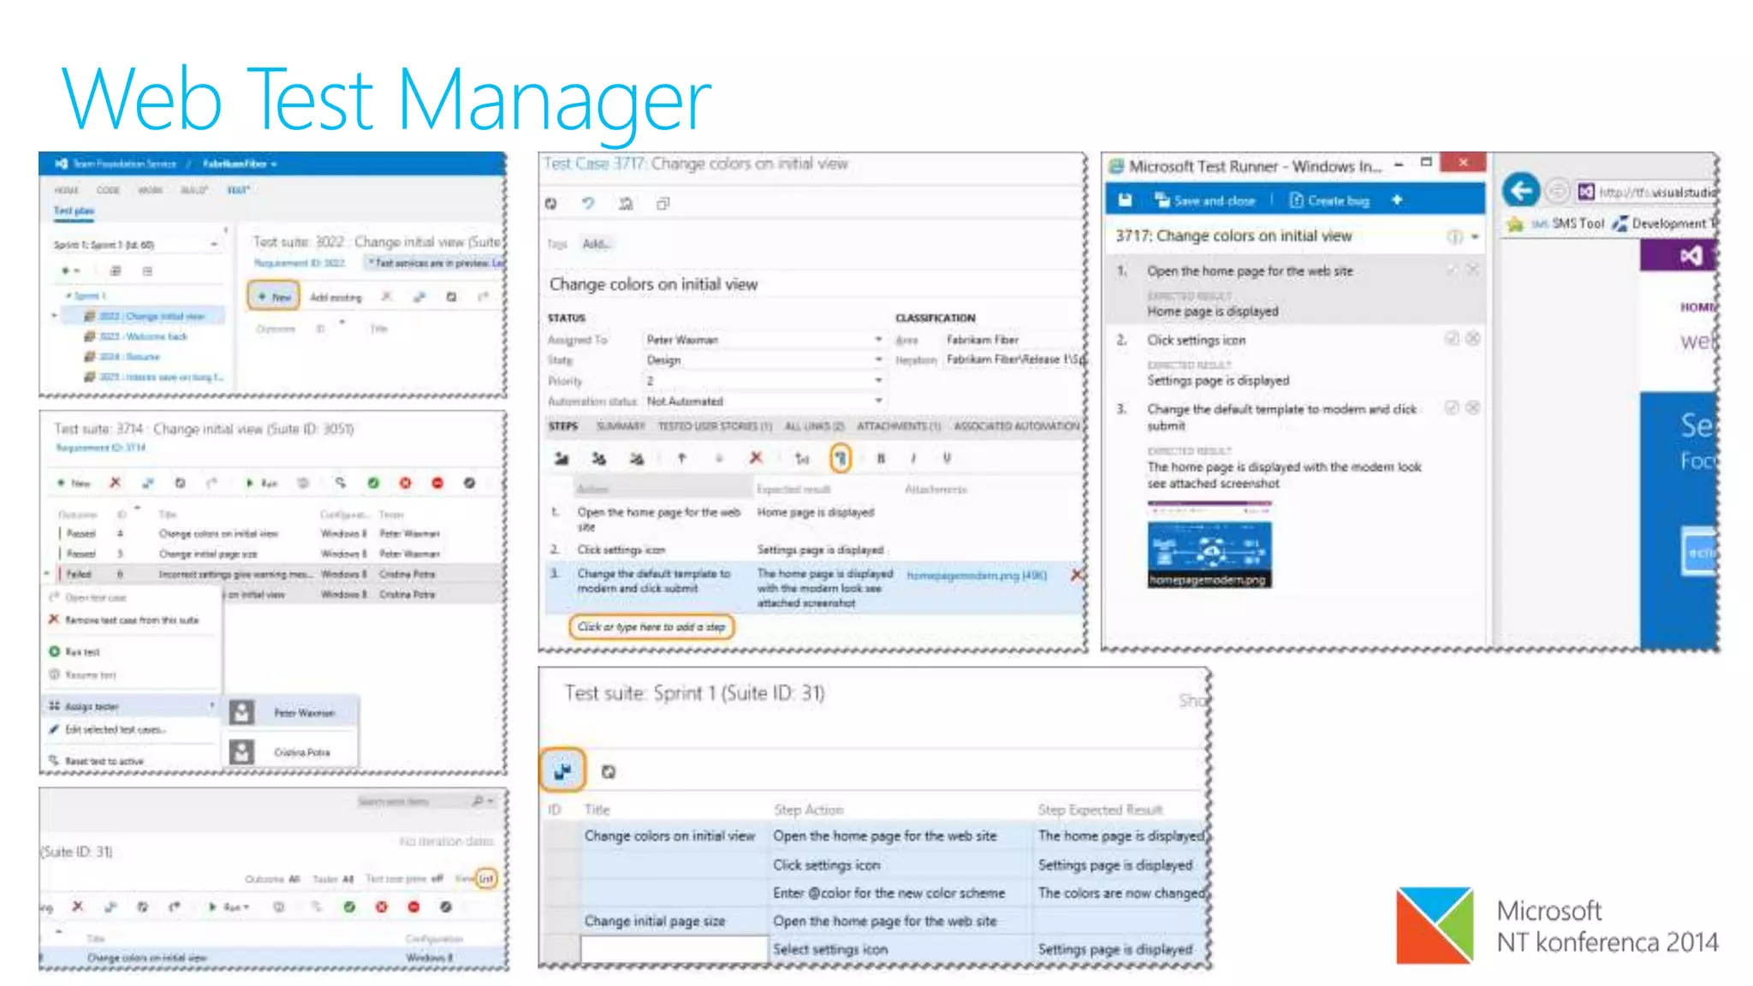Image resolution: width=1753 pixels, height=986 pixels.
Task: Click Add existing in suite 3022 toolbar
Action: pos(336,297)
